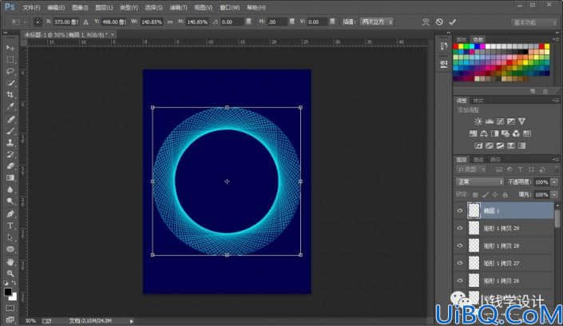Open the swatches panel flyout menu
The image size is (563, 326).
pyautogui.click(x=557, y=39)
